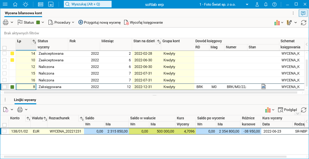Open the company selector dropdown
Image resolution: width=309 pixels, height=159 pixels.
tap(247, 4)
